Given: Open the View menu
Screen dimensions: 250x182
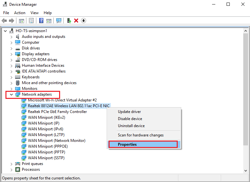Looking at the screenshot, I should 34,13.
